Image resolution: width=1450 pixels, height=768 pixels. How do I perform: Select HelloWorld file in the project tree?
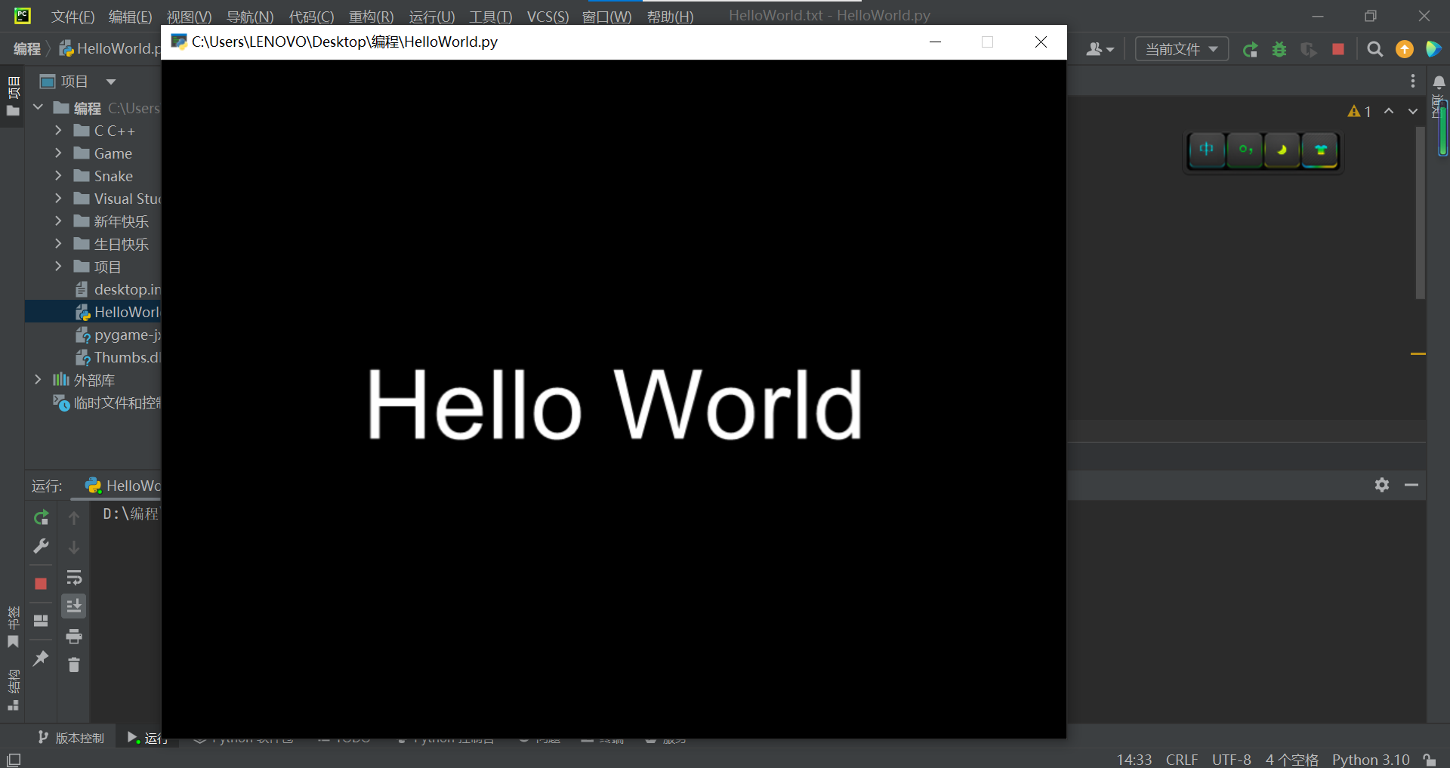coord(125,311)
